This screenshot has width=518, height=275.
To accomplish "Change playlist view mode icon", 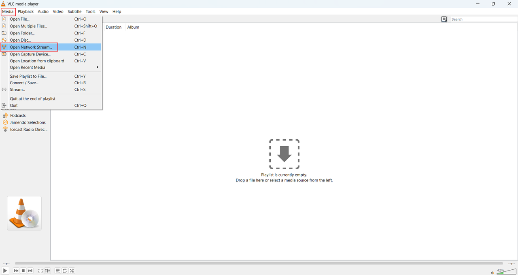I will click(444, 19).
